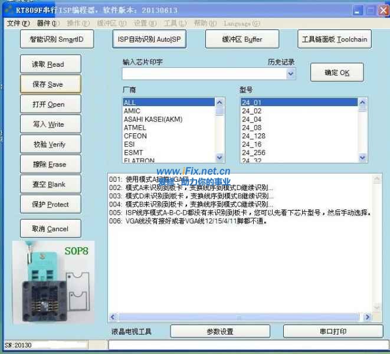
Task: Click model list scroll-up arrow
Action: [362, 102]
